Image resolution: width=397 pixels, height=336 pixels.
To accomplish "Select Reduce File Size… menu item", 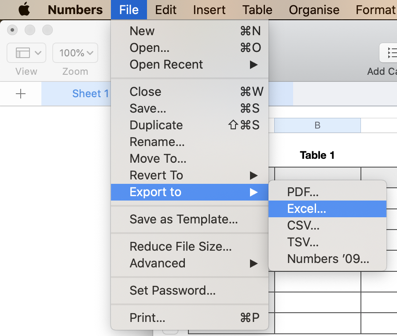I will tap(180, 247).
